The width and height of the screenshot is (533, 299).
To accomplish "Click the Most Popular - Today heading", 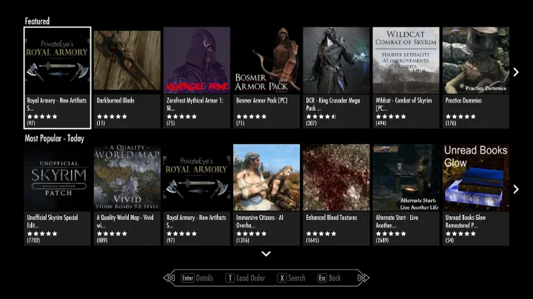I will pyautogui.click(x=54, y=138).
